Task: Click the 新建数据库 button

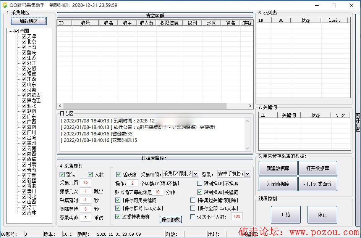Action: pos(278,168)
